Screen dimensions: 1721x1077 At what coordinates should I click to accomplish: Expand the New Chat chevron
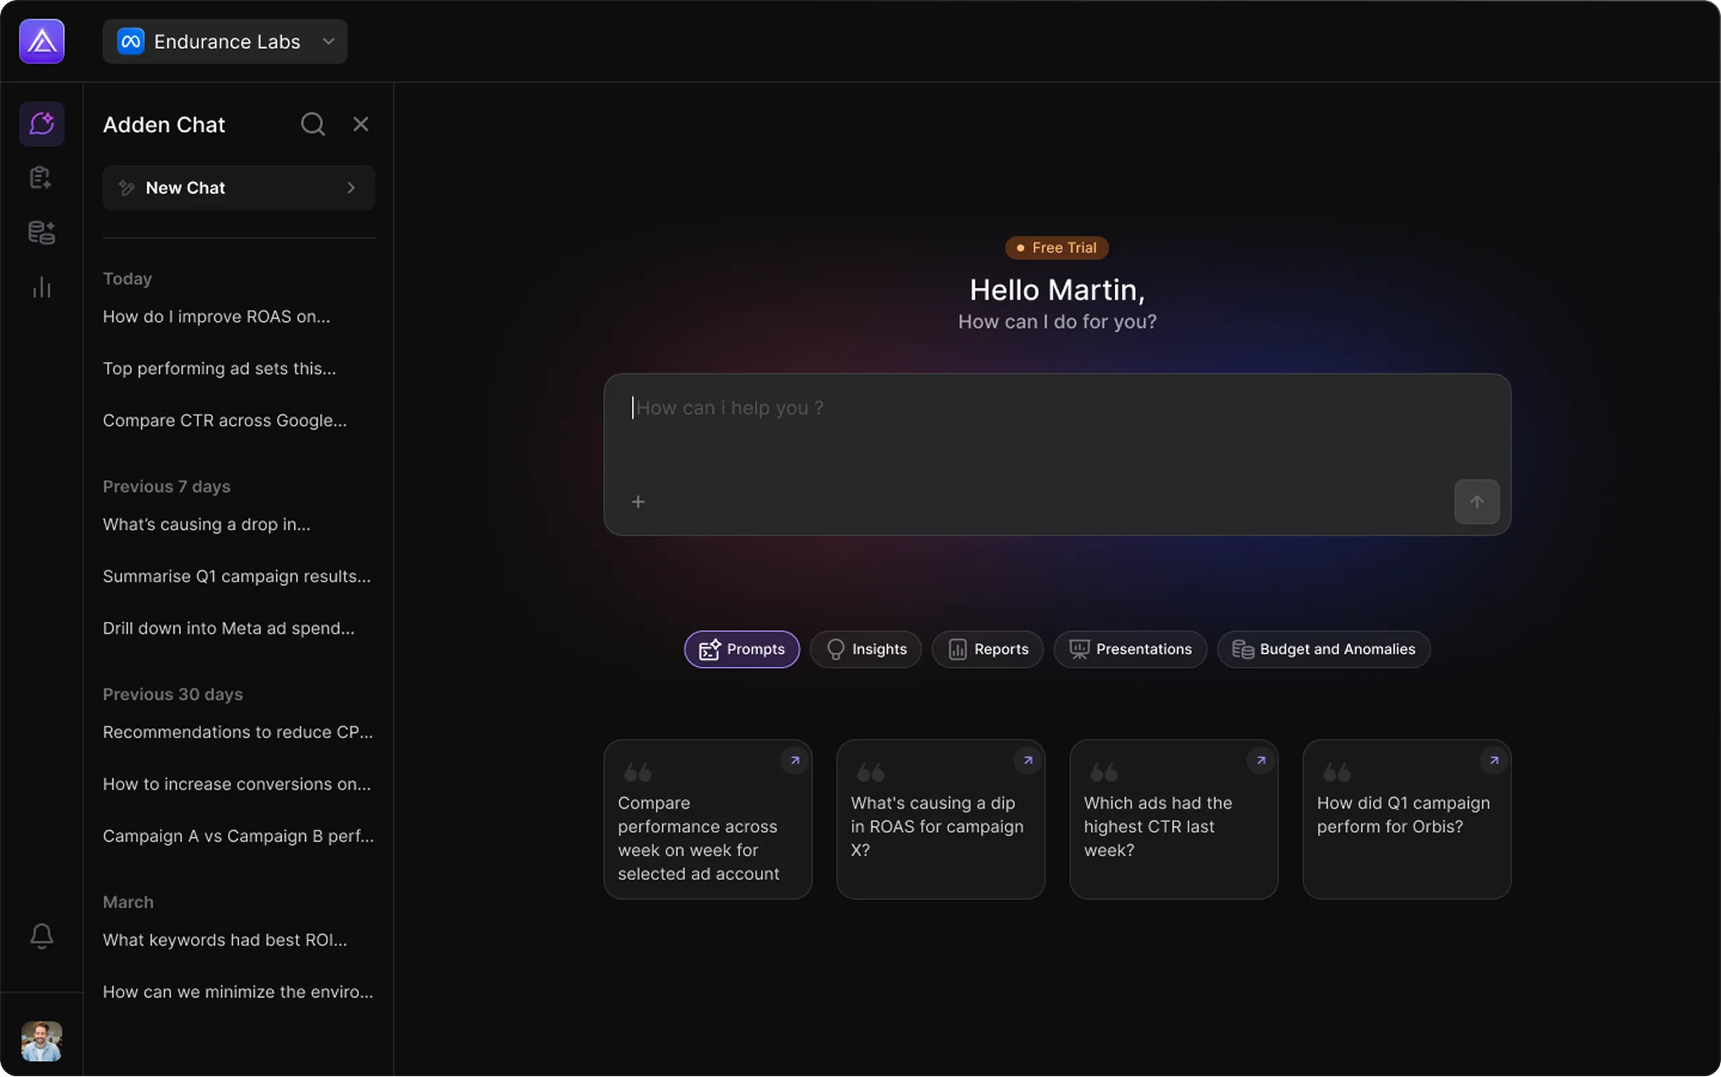[351, 188]
